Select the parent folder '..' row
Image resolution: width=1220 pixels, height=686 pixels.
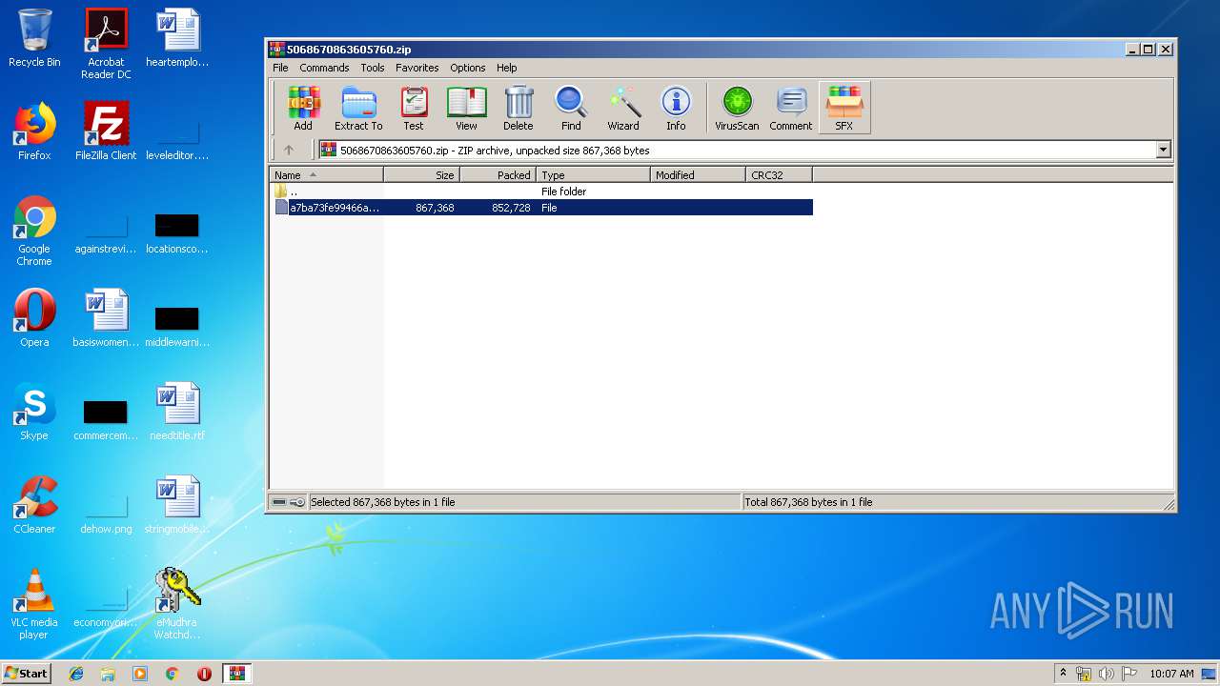pyautogui.click(x=542, y=192)
